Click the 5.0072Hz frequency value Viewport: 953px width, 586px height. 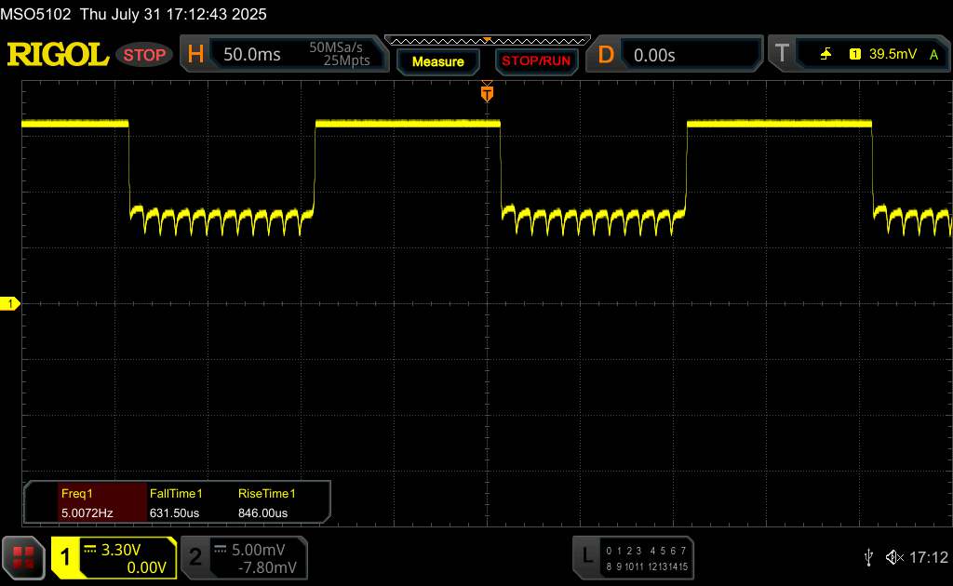pos(87,513)
